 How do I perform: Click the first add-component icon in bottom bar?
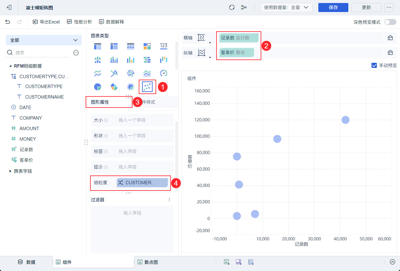click(x=227, y=262)
